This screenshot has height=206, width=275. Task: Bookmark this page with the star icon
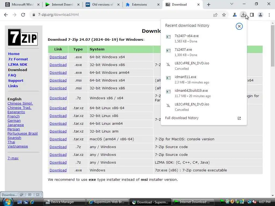coord(224,15)
